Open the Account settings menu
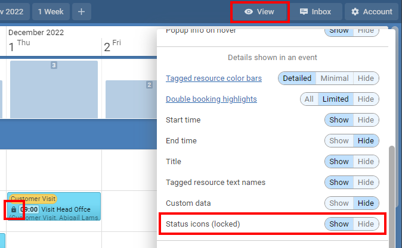 (372, 12)
